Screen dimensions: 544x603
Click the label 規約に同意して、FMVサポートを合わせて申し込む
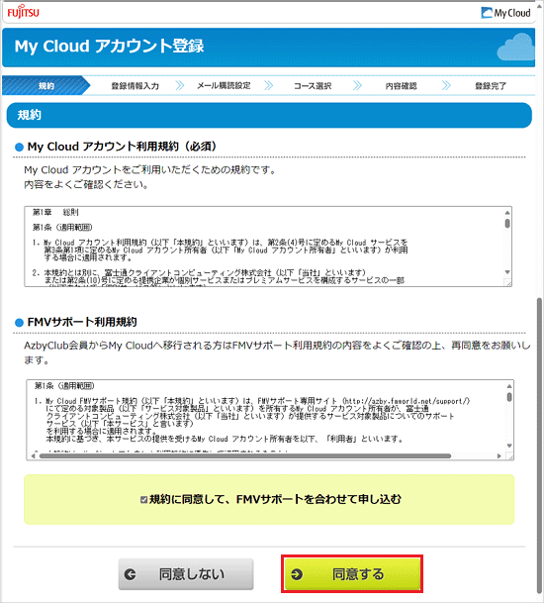point(275,500)
